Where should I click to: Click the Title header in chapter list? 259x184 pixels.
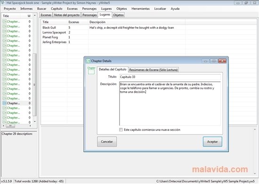coord(11,16)
